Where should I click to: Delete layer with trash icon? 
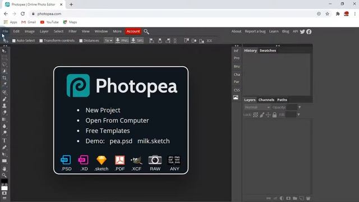click(x=308, y=198)
